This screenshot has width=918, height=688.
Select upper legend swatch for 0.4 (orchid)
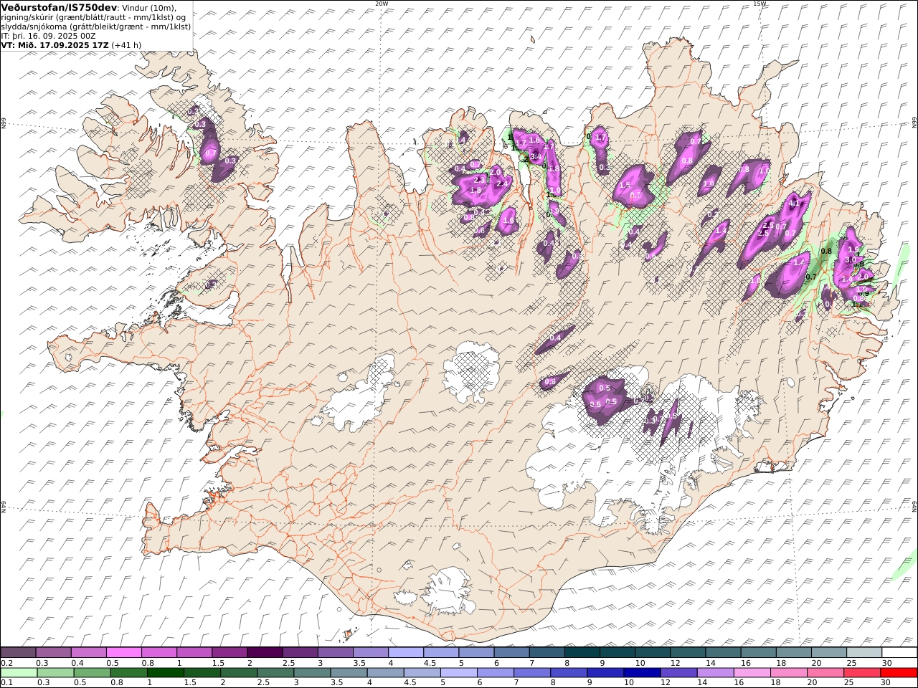coord(88,652)
